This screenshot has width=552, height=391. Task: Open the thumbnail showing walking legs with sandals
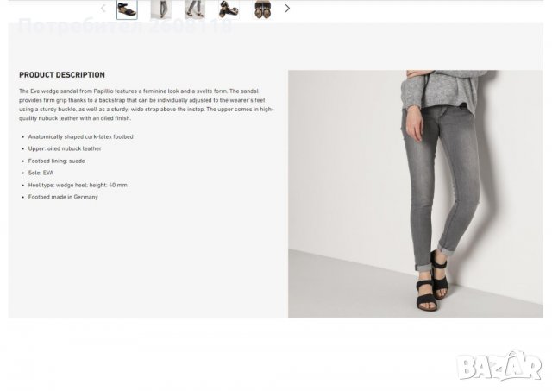[x=195, y=9]
